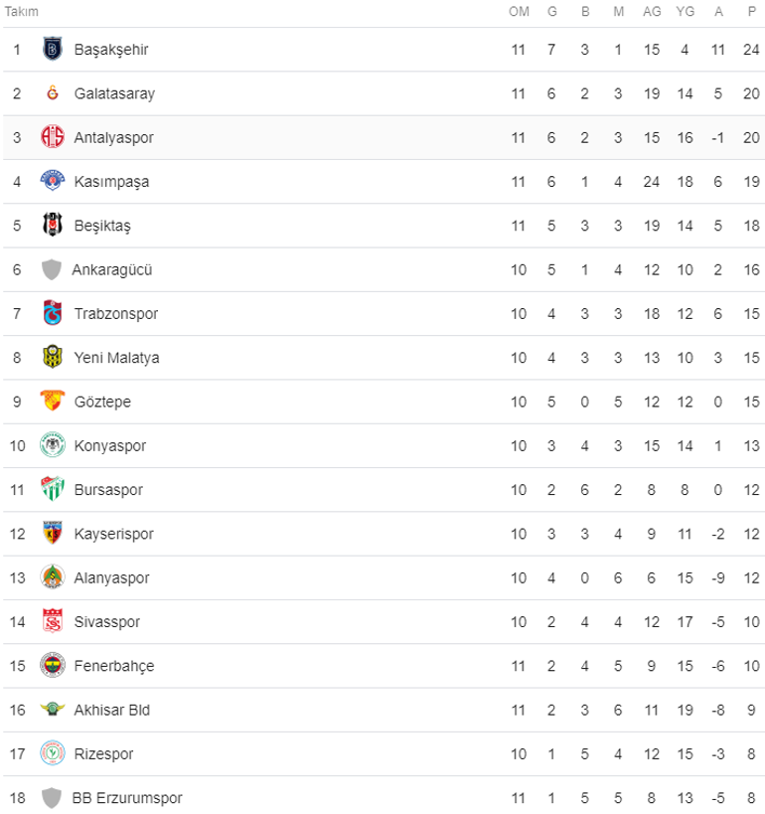Click the Kasımpaşa badge icon
The width and height of the screenshot is (765, 814).
tap(52, 181)
